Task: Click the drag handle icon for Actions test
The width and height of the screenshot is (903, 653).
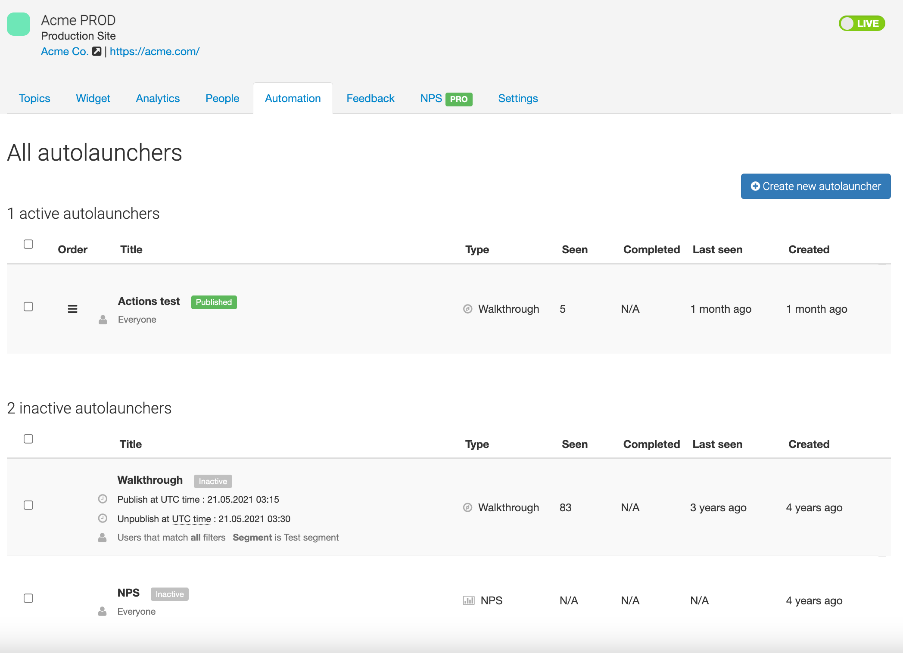Action: (72, 309)
